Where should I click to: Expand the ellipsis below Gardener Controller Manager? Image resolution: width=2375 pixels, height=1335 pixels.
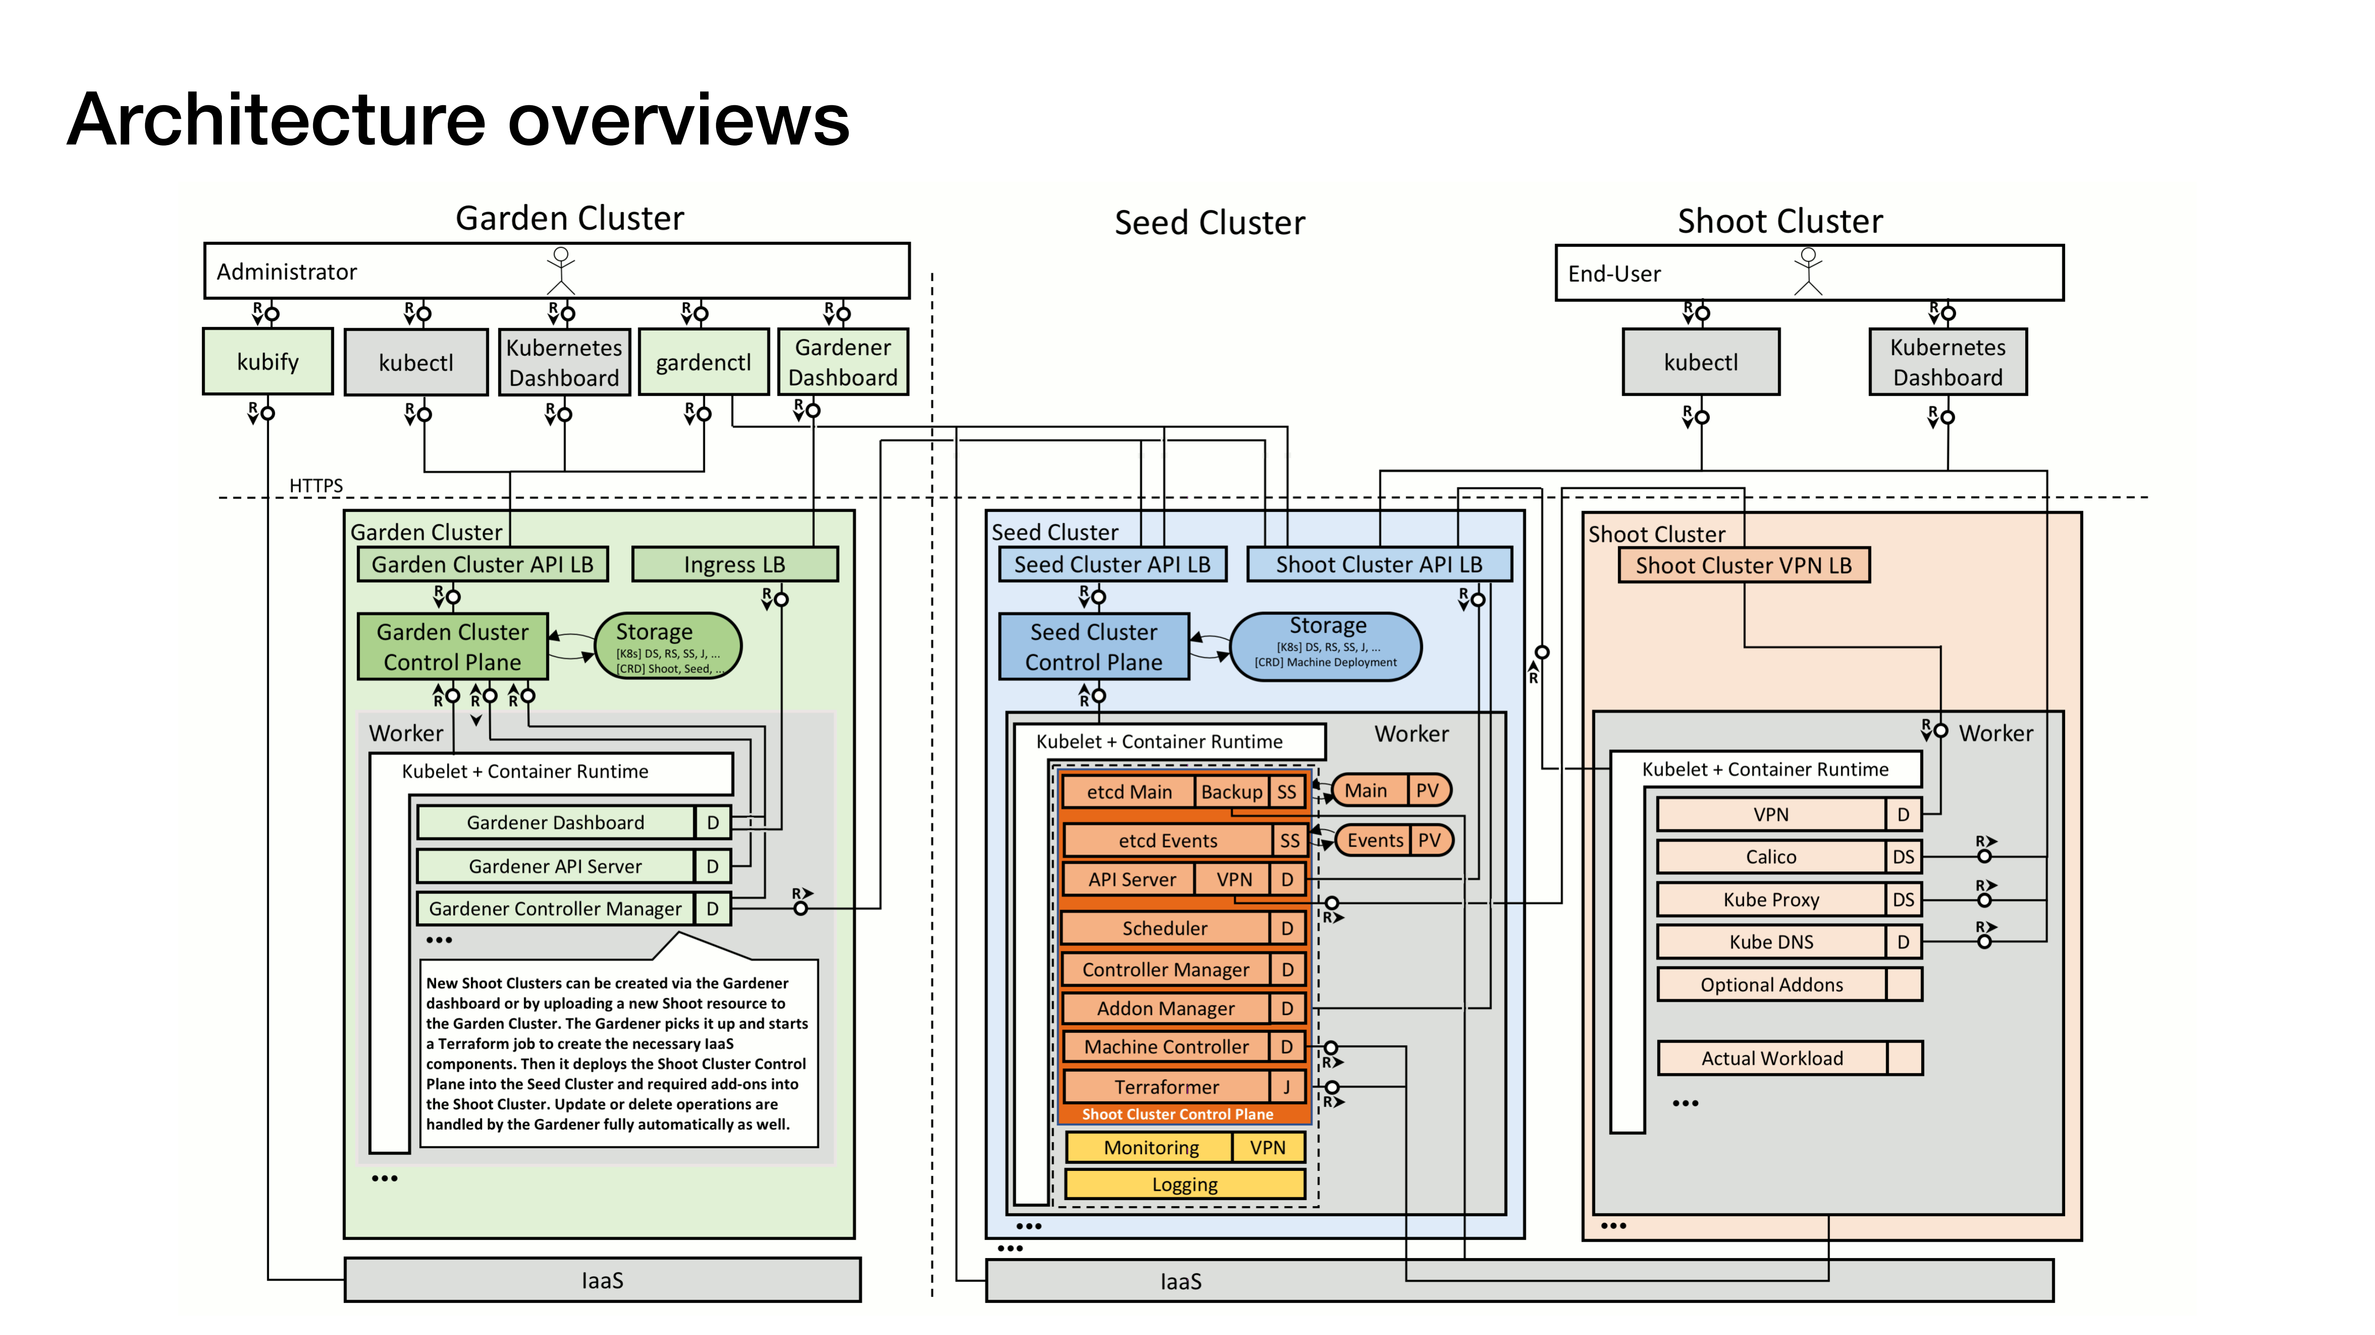click(441, 940)
